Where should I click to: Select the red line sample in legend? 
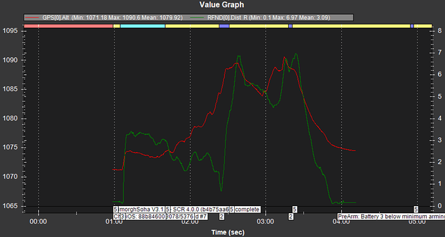(31, 17)
